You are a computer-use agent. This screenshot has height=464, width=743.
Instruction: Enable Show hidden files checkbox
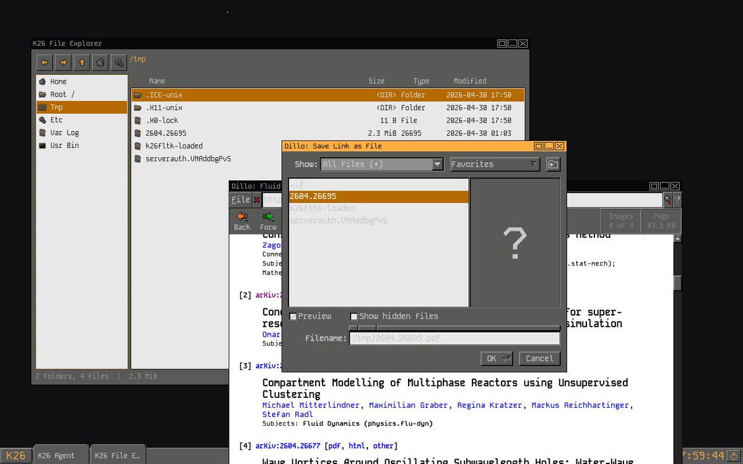click(354, 316)
